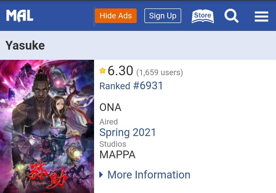Viewport: 276px width, 193px height.
Task: Click the Aired label
Action: 109,122
